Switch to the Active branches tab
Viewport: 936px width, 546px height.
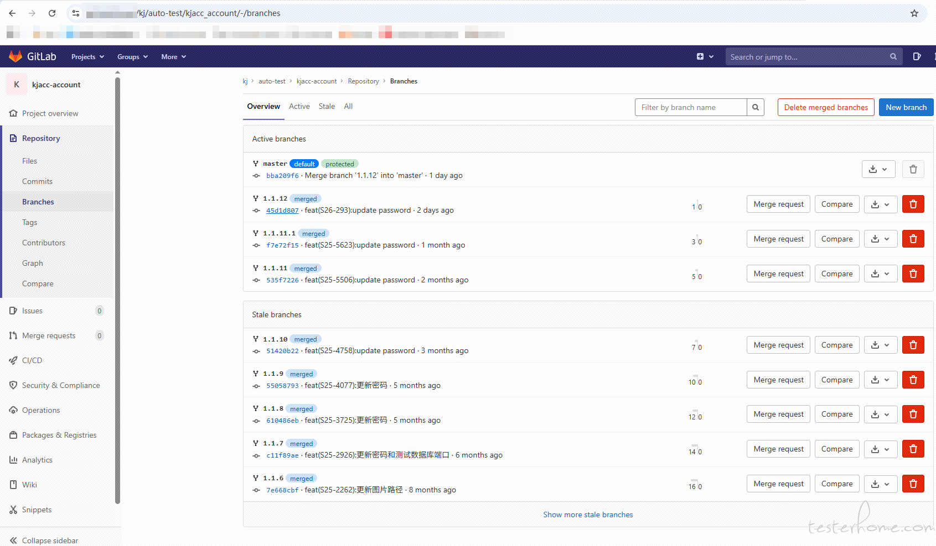(299, 107)
